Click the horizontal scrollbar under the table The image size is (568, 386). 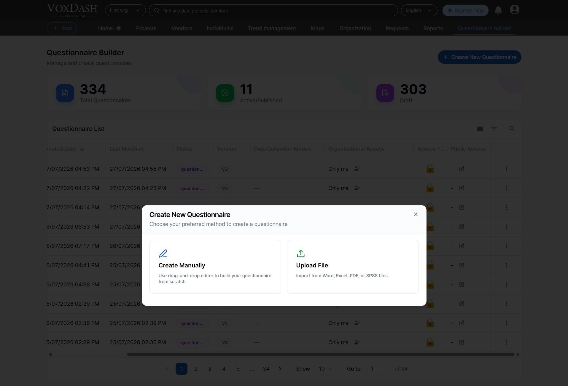pos(321,354)
